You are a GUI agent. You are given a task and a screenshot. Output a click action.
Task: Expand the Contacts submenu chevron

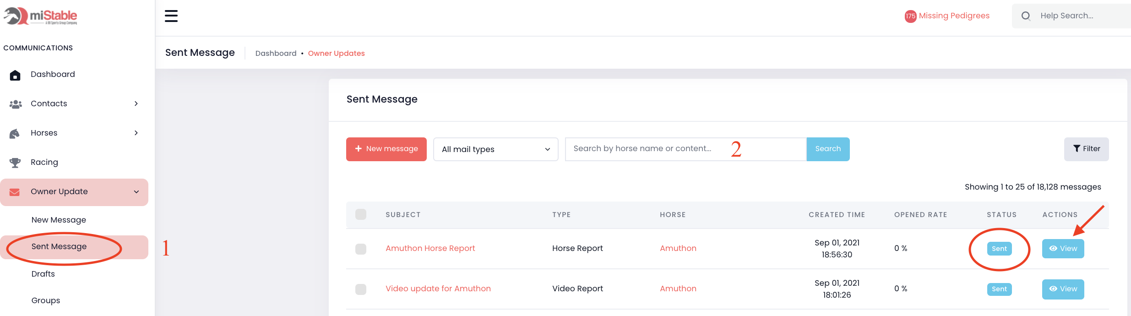[136, 104]
